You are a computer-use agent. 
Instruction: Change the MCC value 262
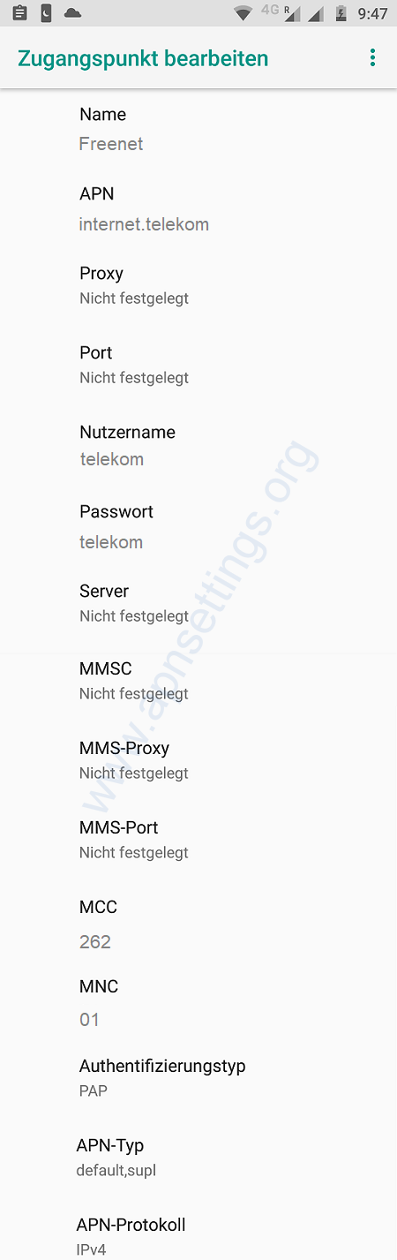[198, 924]
